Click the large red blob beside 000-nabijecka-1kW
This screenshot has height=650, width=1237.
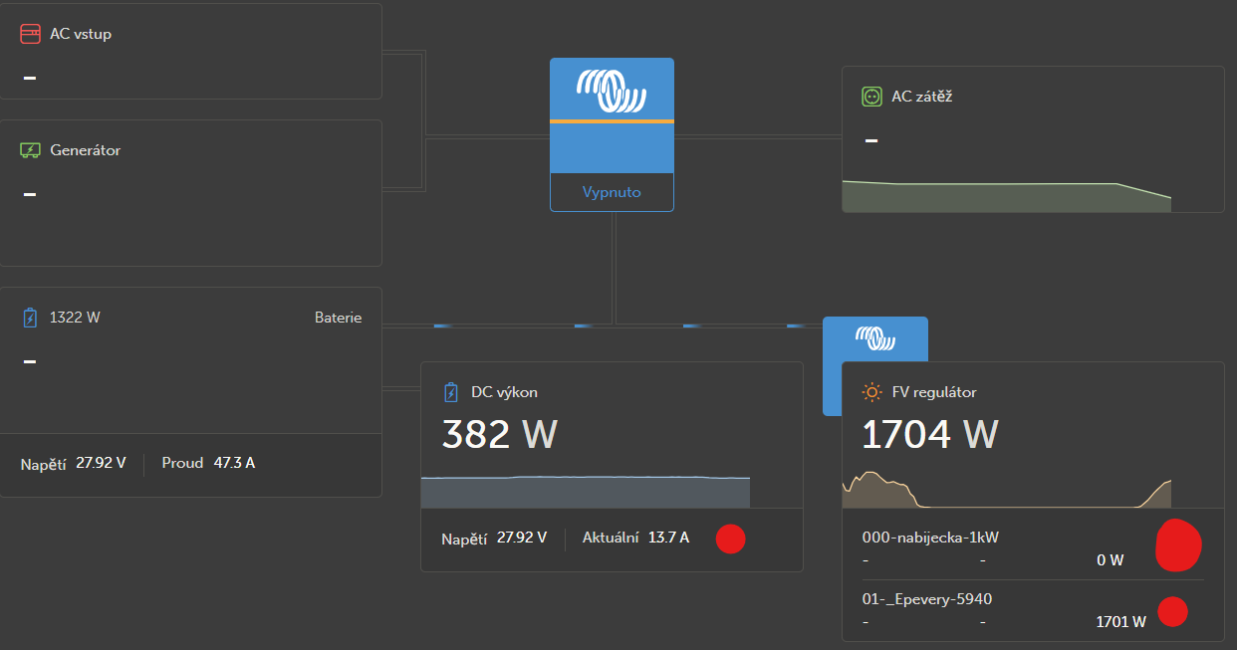point(1178,544)
